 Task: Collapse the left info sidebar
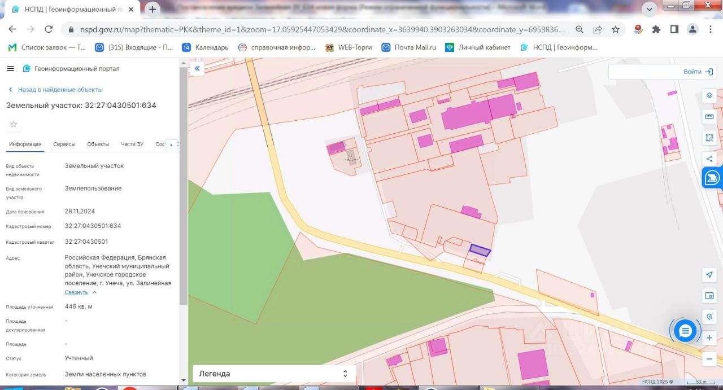point(197,68)
